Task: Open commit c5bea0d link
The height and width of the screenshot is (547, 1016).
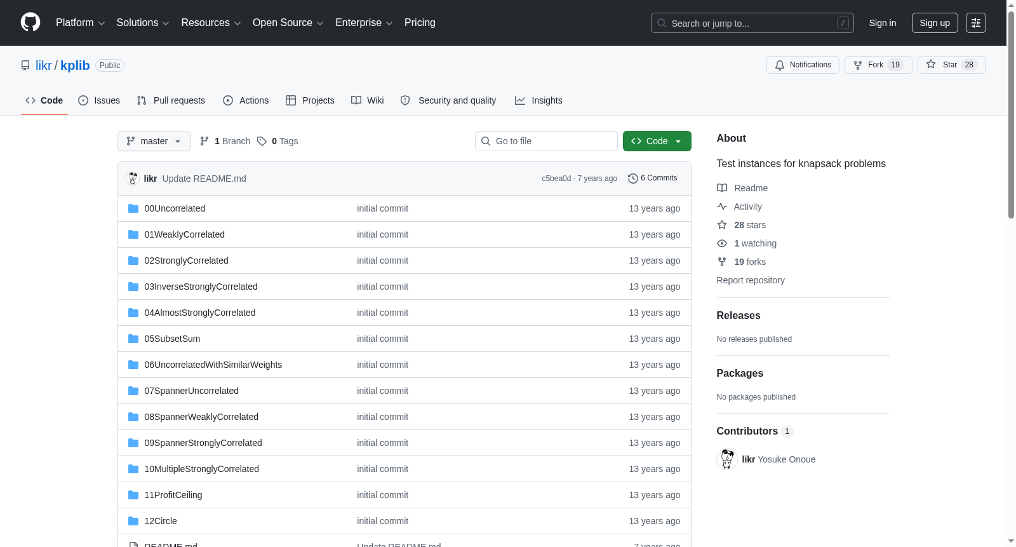Action: pyautogui.click(x=556, y=179)
